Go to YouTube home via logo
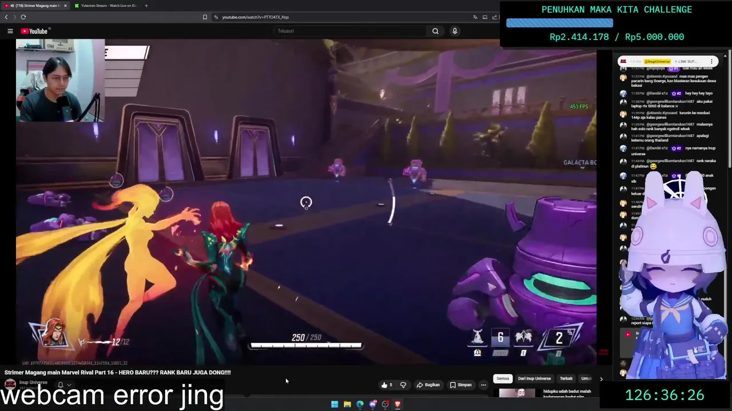This screenshot has width=732, height=411. 35,31
